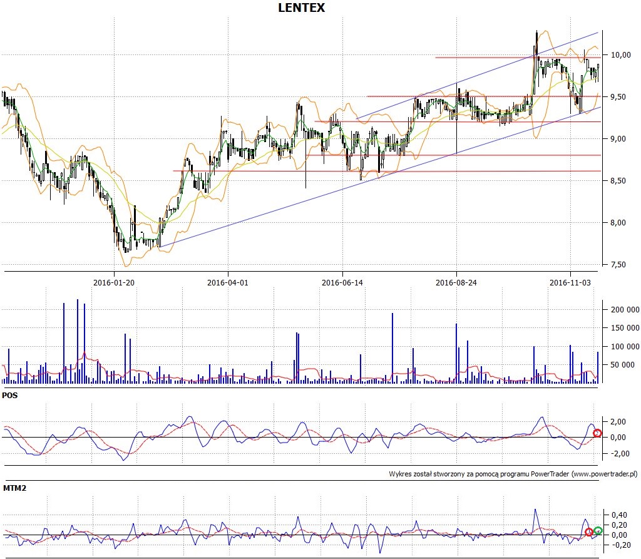Select the 2016-08-24 date label

(456, 282)
